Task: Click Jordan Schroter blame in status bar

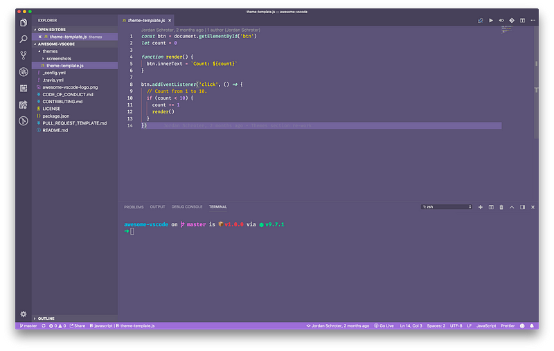Action: pyautogui.click(x=338, y=326)
